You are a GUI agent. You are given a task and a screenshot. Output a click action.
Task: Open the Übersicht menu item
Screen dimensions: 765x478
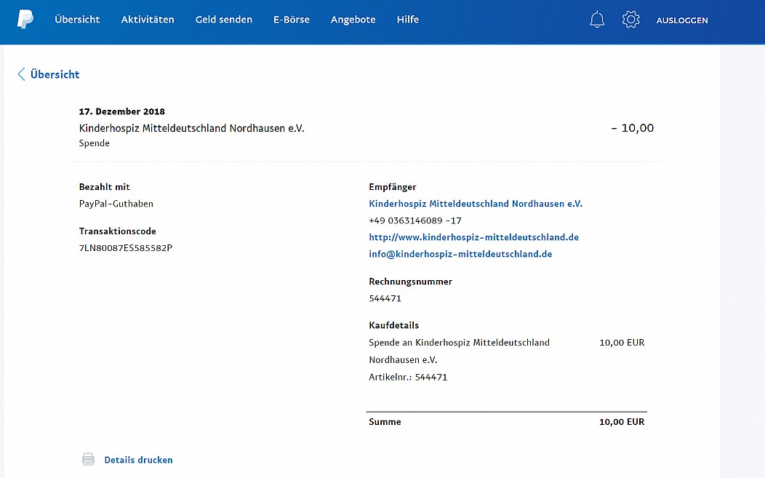coord(77,20)
